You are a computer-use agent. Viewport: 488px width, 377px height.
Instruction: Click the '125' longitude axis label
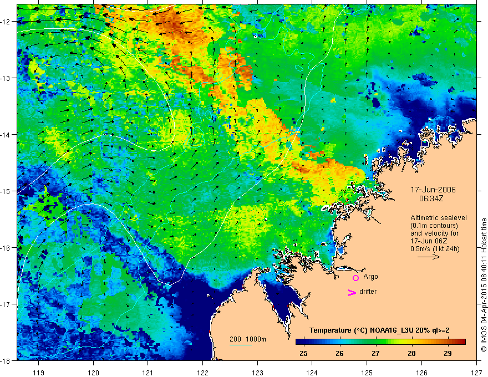(367, 373)
